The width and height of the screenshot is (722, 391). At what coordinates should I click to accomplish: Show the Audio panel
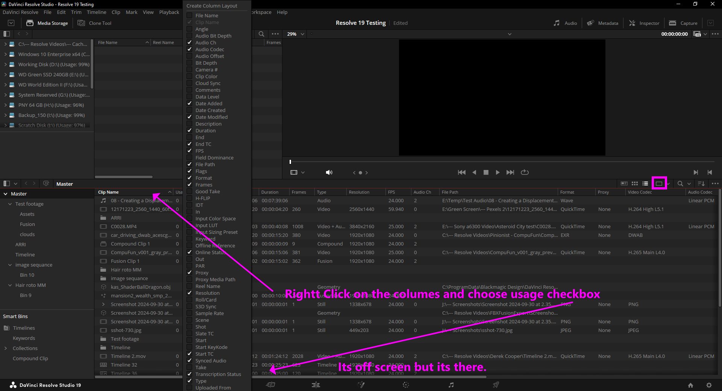[565, 23]
